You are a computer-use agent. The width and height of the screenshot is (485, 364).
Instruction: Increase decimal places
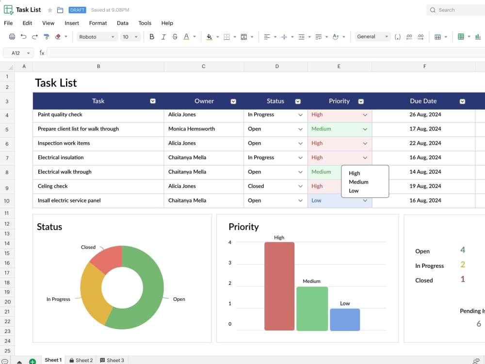(x=420, y=37)
